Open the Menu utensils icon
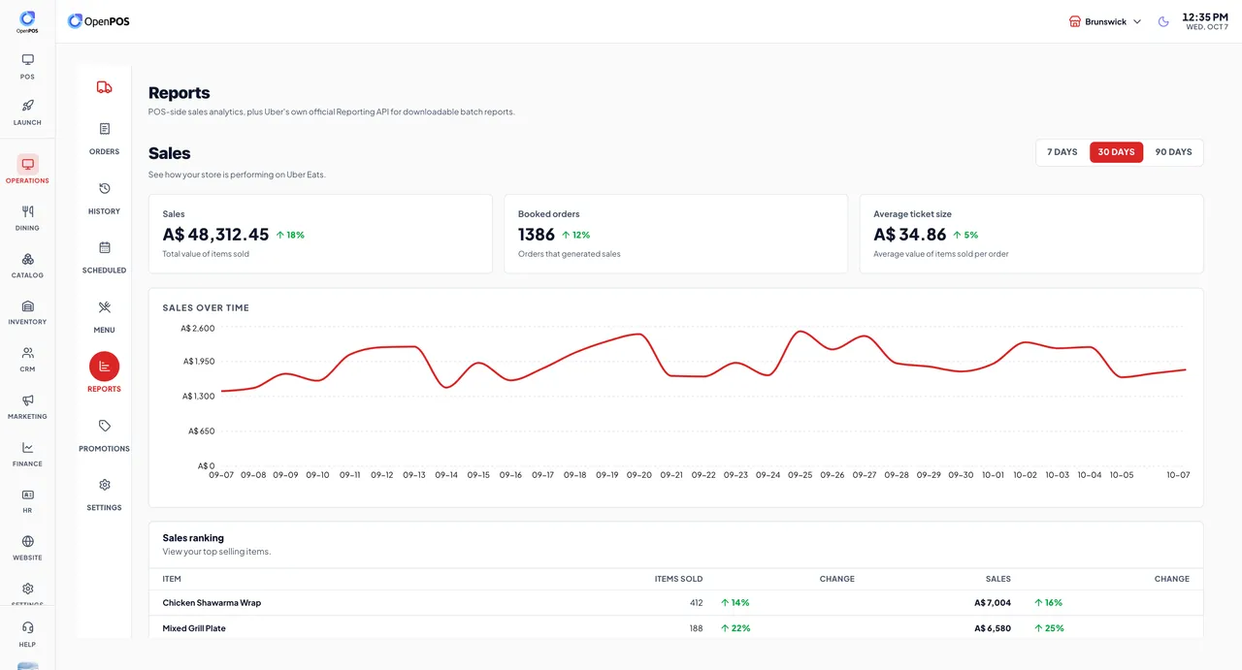This screenshot has height=670, width=1242. point(105,307)
